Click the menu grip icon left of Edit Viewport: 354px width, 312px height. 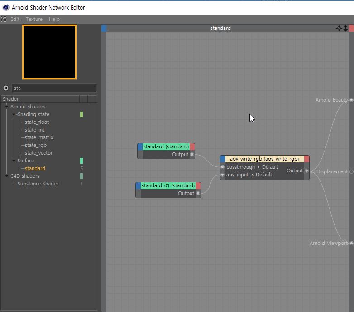[x=3, y=19]
